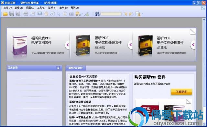Click the find next icon
The width and height of the screenshot is (207, 127).
click(131, 14)
